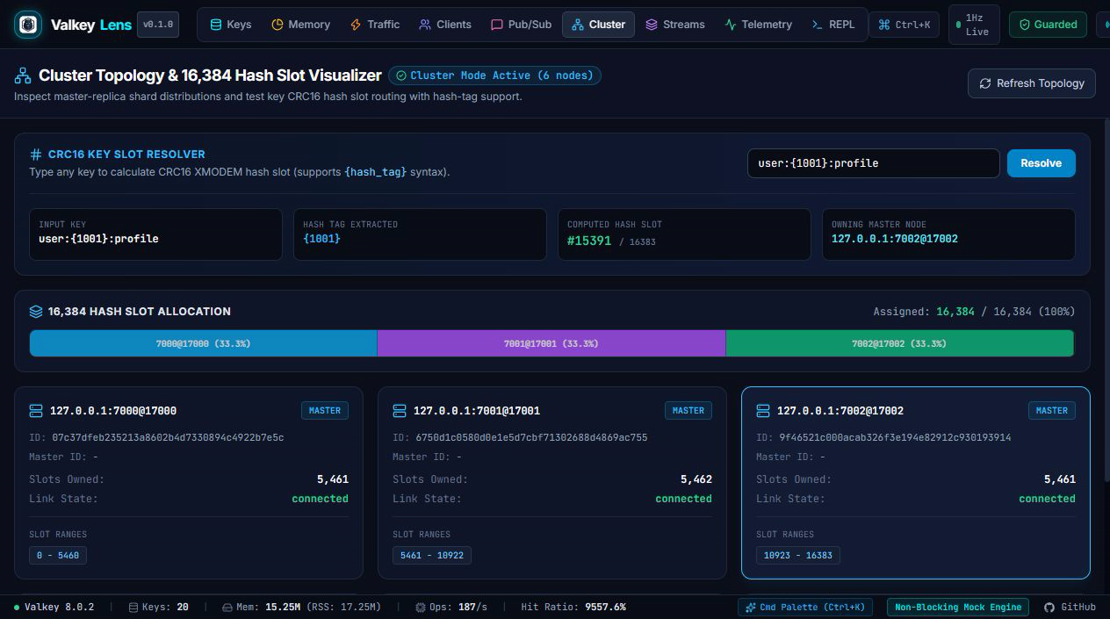Select the Cluster tab

[598, 25]
